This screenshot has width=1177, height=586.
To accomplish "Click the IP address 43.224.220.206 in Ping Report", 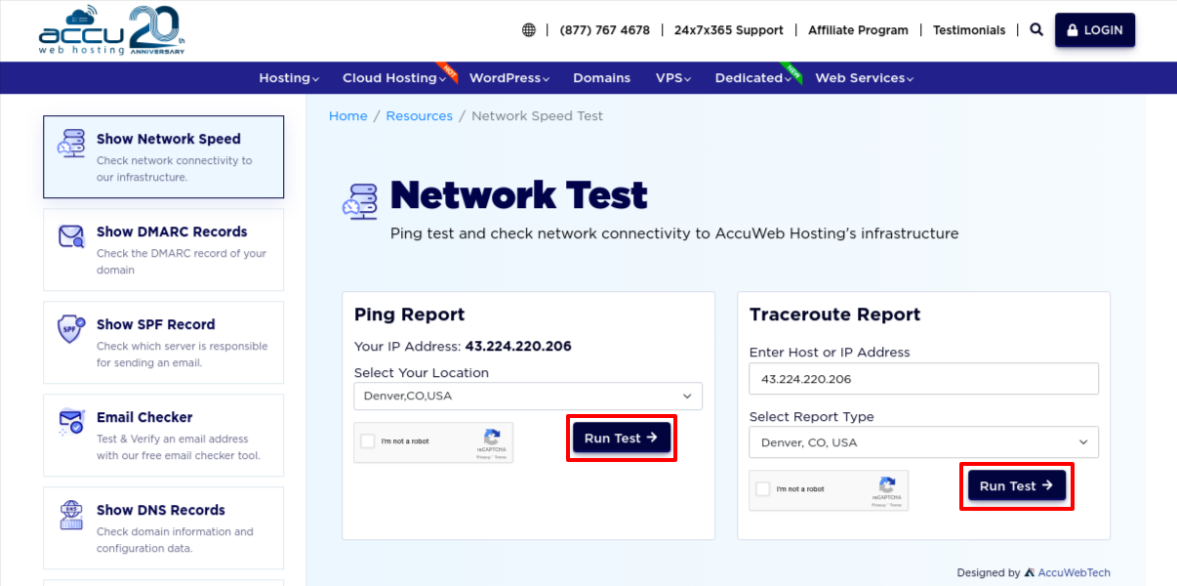I will [x=518, y=346].
